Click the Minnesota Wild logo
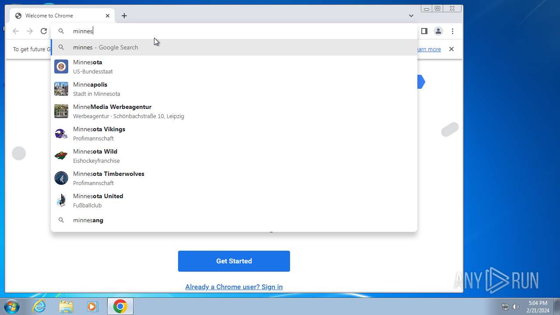The image size is (560, 315). coord(61,156)
